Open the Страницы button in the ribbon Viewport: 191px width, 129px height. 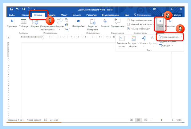click(12, 24)
